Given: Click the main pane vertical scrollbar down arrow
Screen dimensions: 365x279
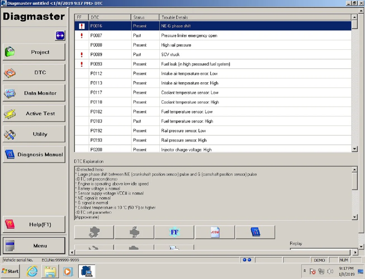Looking at the screenshot, I should coord(361,246).
